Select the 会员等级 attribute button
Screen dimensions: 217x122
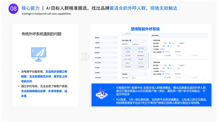pos(128,52)
